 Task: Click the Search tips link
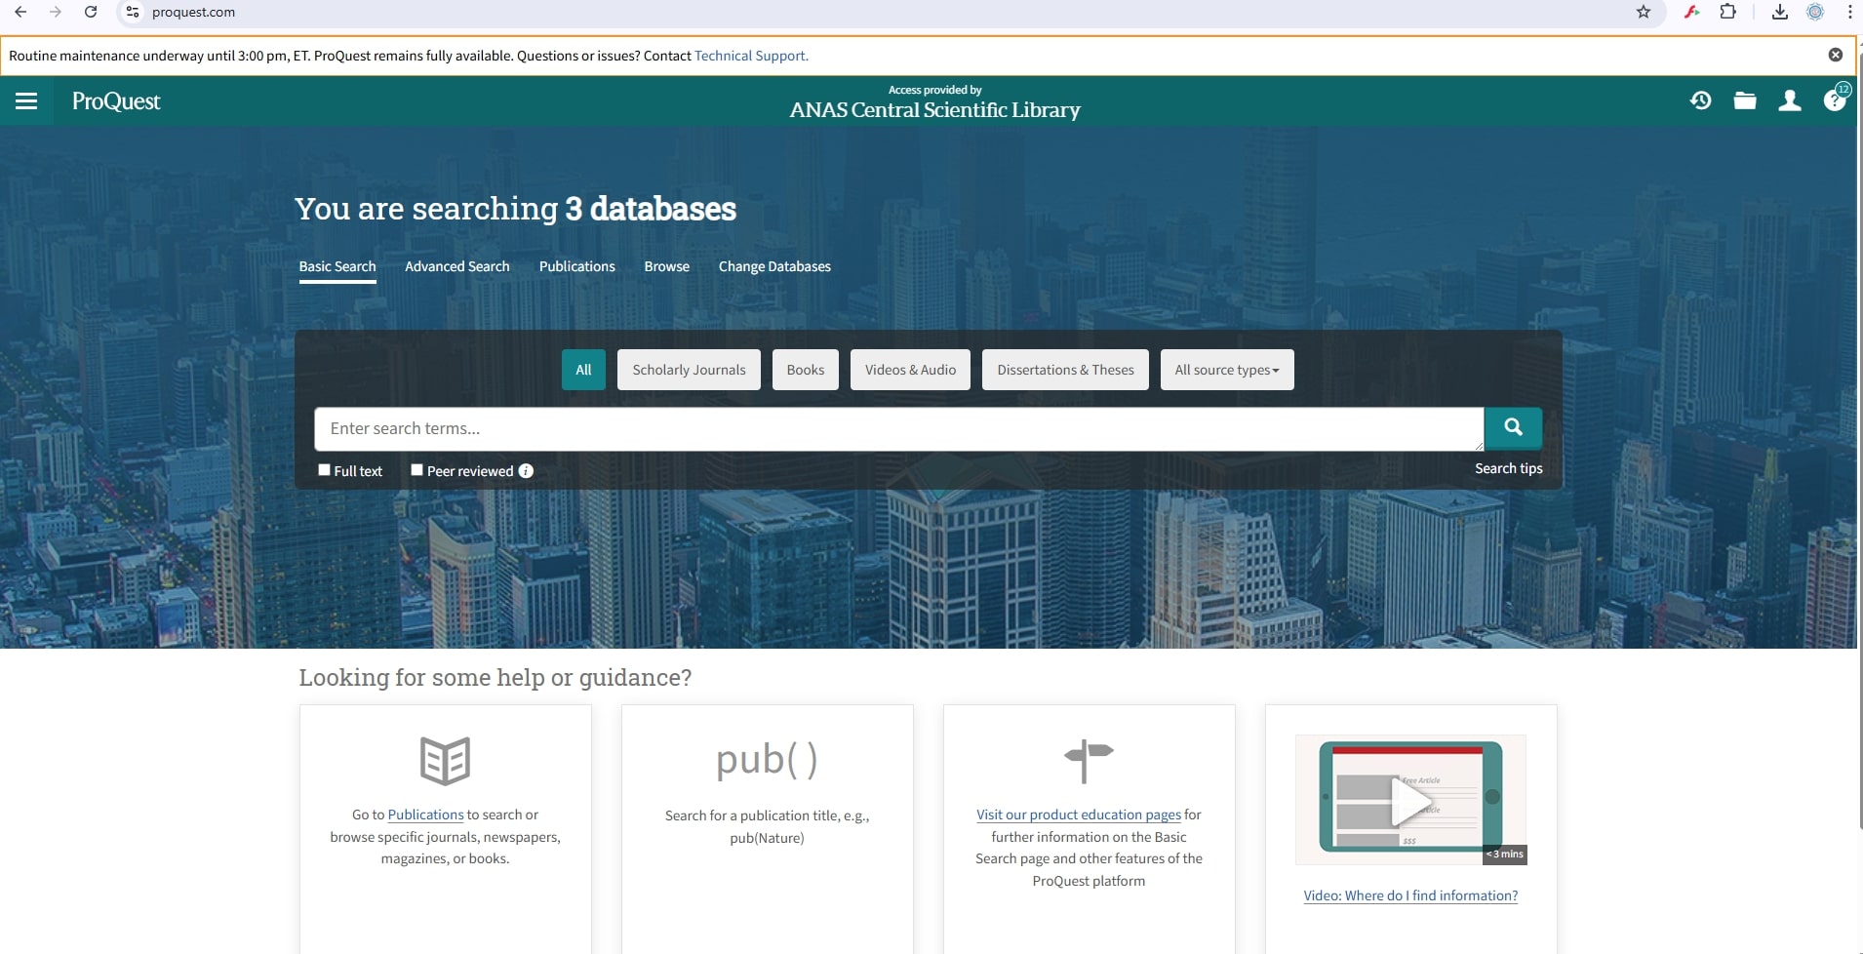coord(1508,468)
